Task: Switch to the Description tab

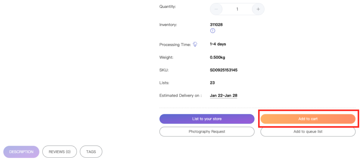Action: click(21, 152)
